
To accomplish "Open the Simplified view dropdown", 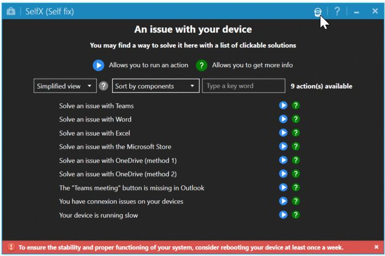I will pos(65,86).
